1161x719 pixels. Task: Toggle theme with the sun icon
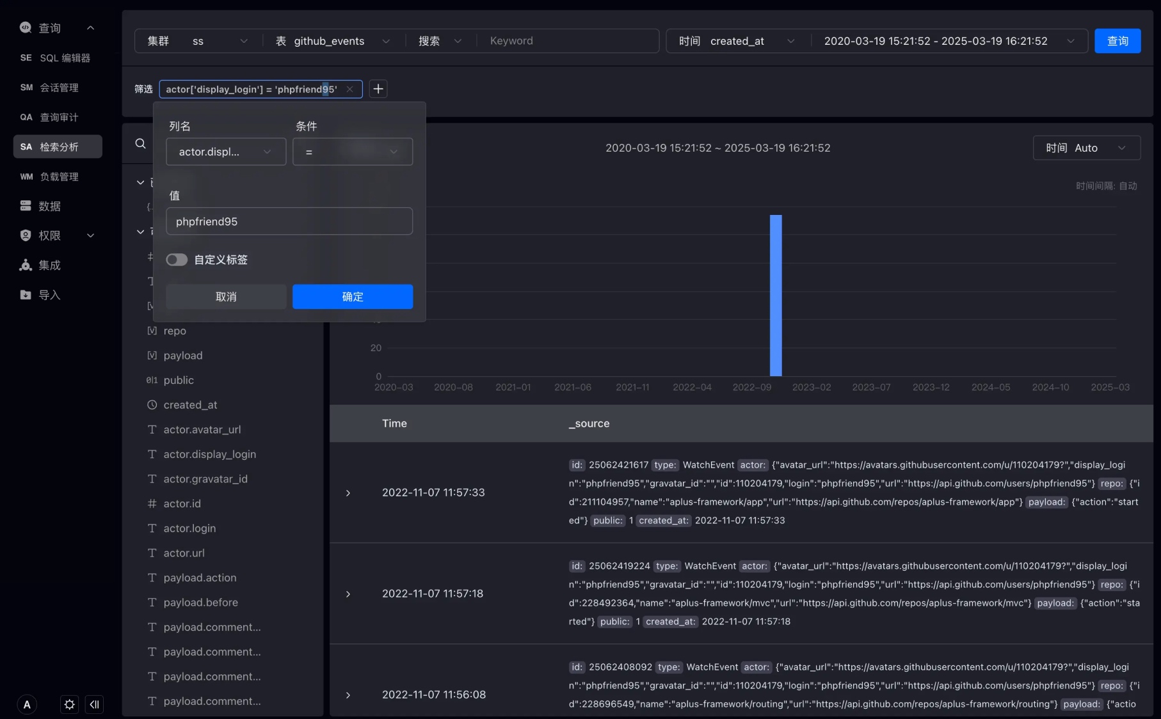[x=70, y=704]
